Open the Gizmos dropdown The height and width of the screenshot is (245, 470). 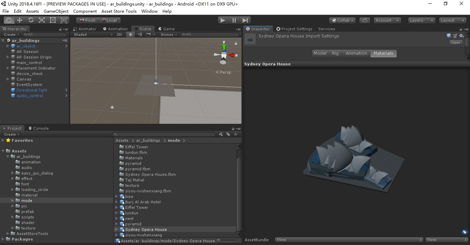(168, 34)
